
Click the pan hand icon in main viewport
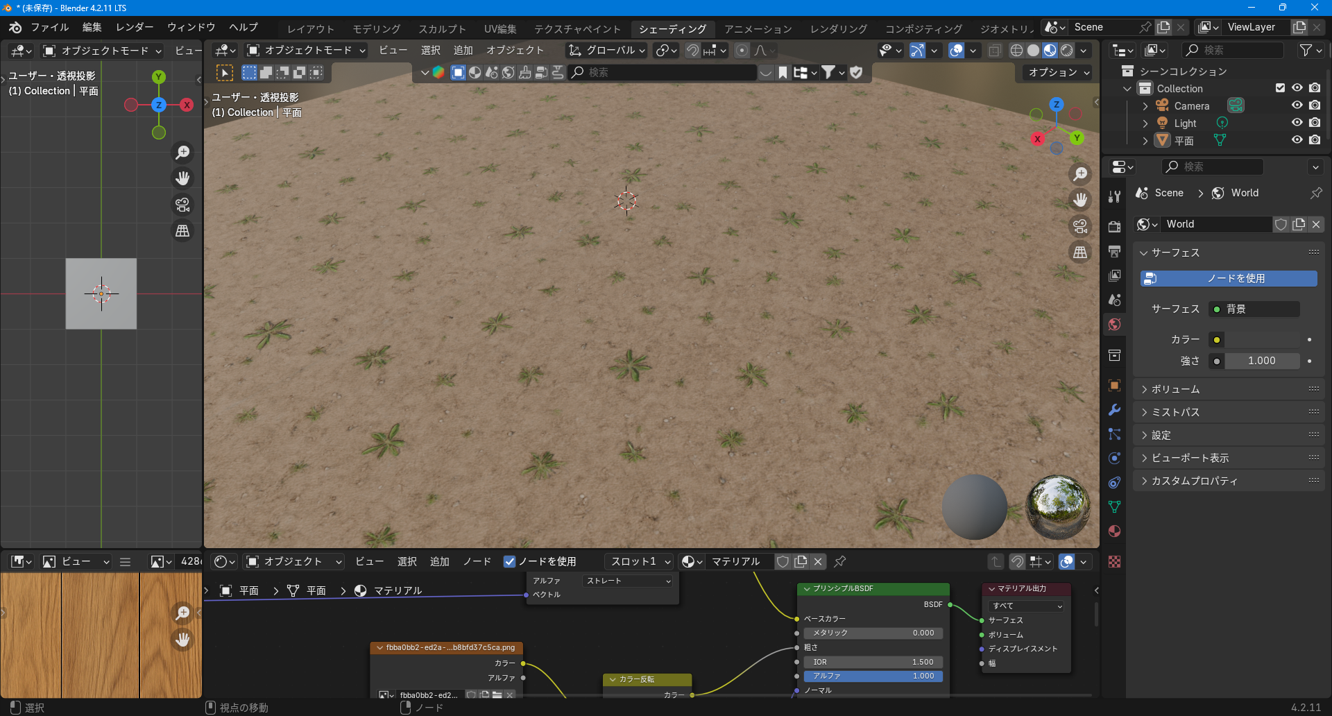1080,200
